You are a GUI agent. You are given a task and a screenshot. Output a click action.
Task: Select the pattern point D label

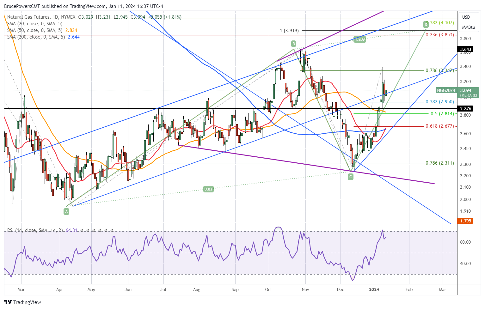point(426,24)
